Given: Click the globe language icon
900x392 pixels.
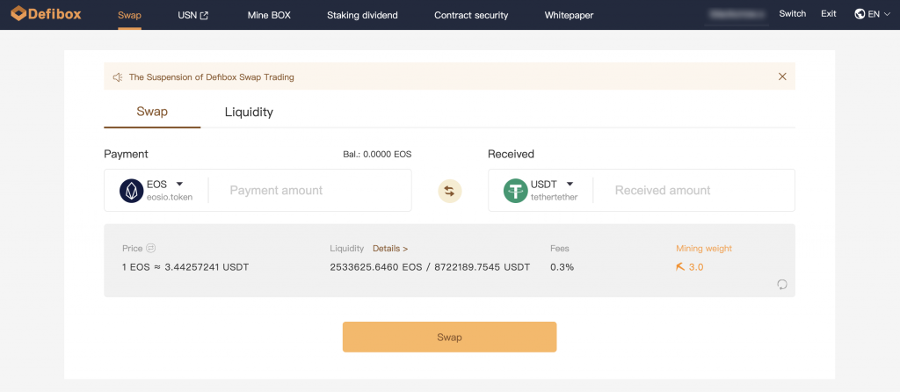Looking at the screenshot, I should [860, 14].
